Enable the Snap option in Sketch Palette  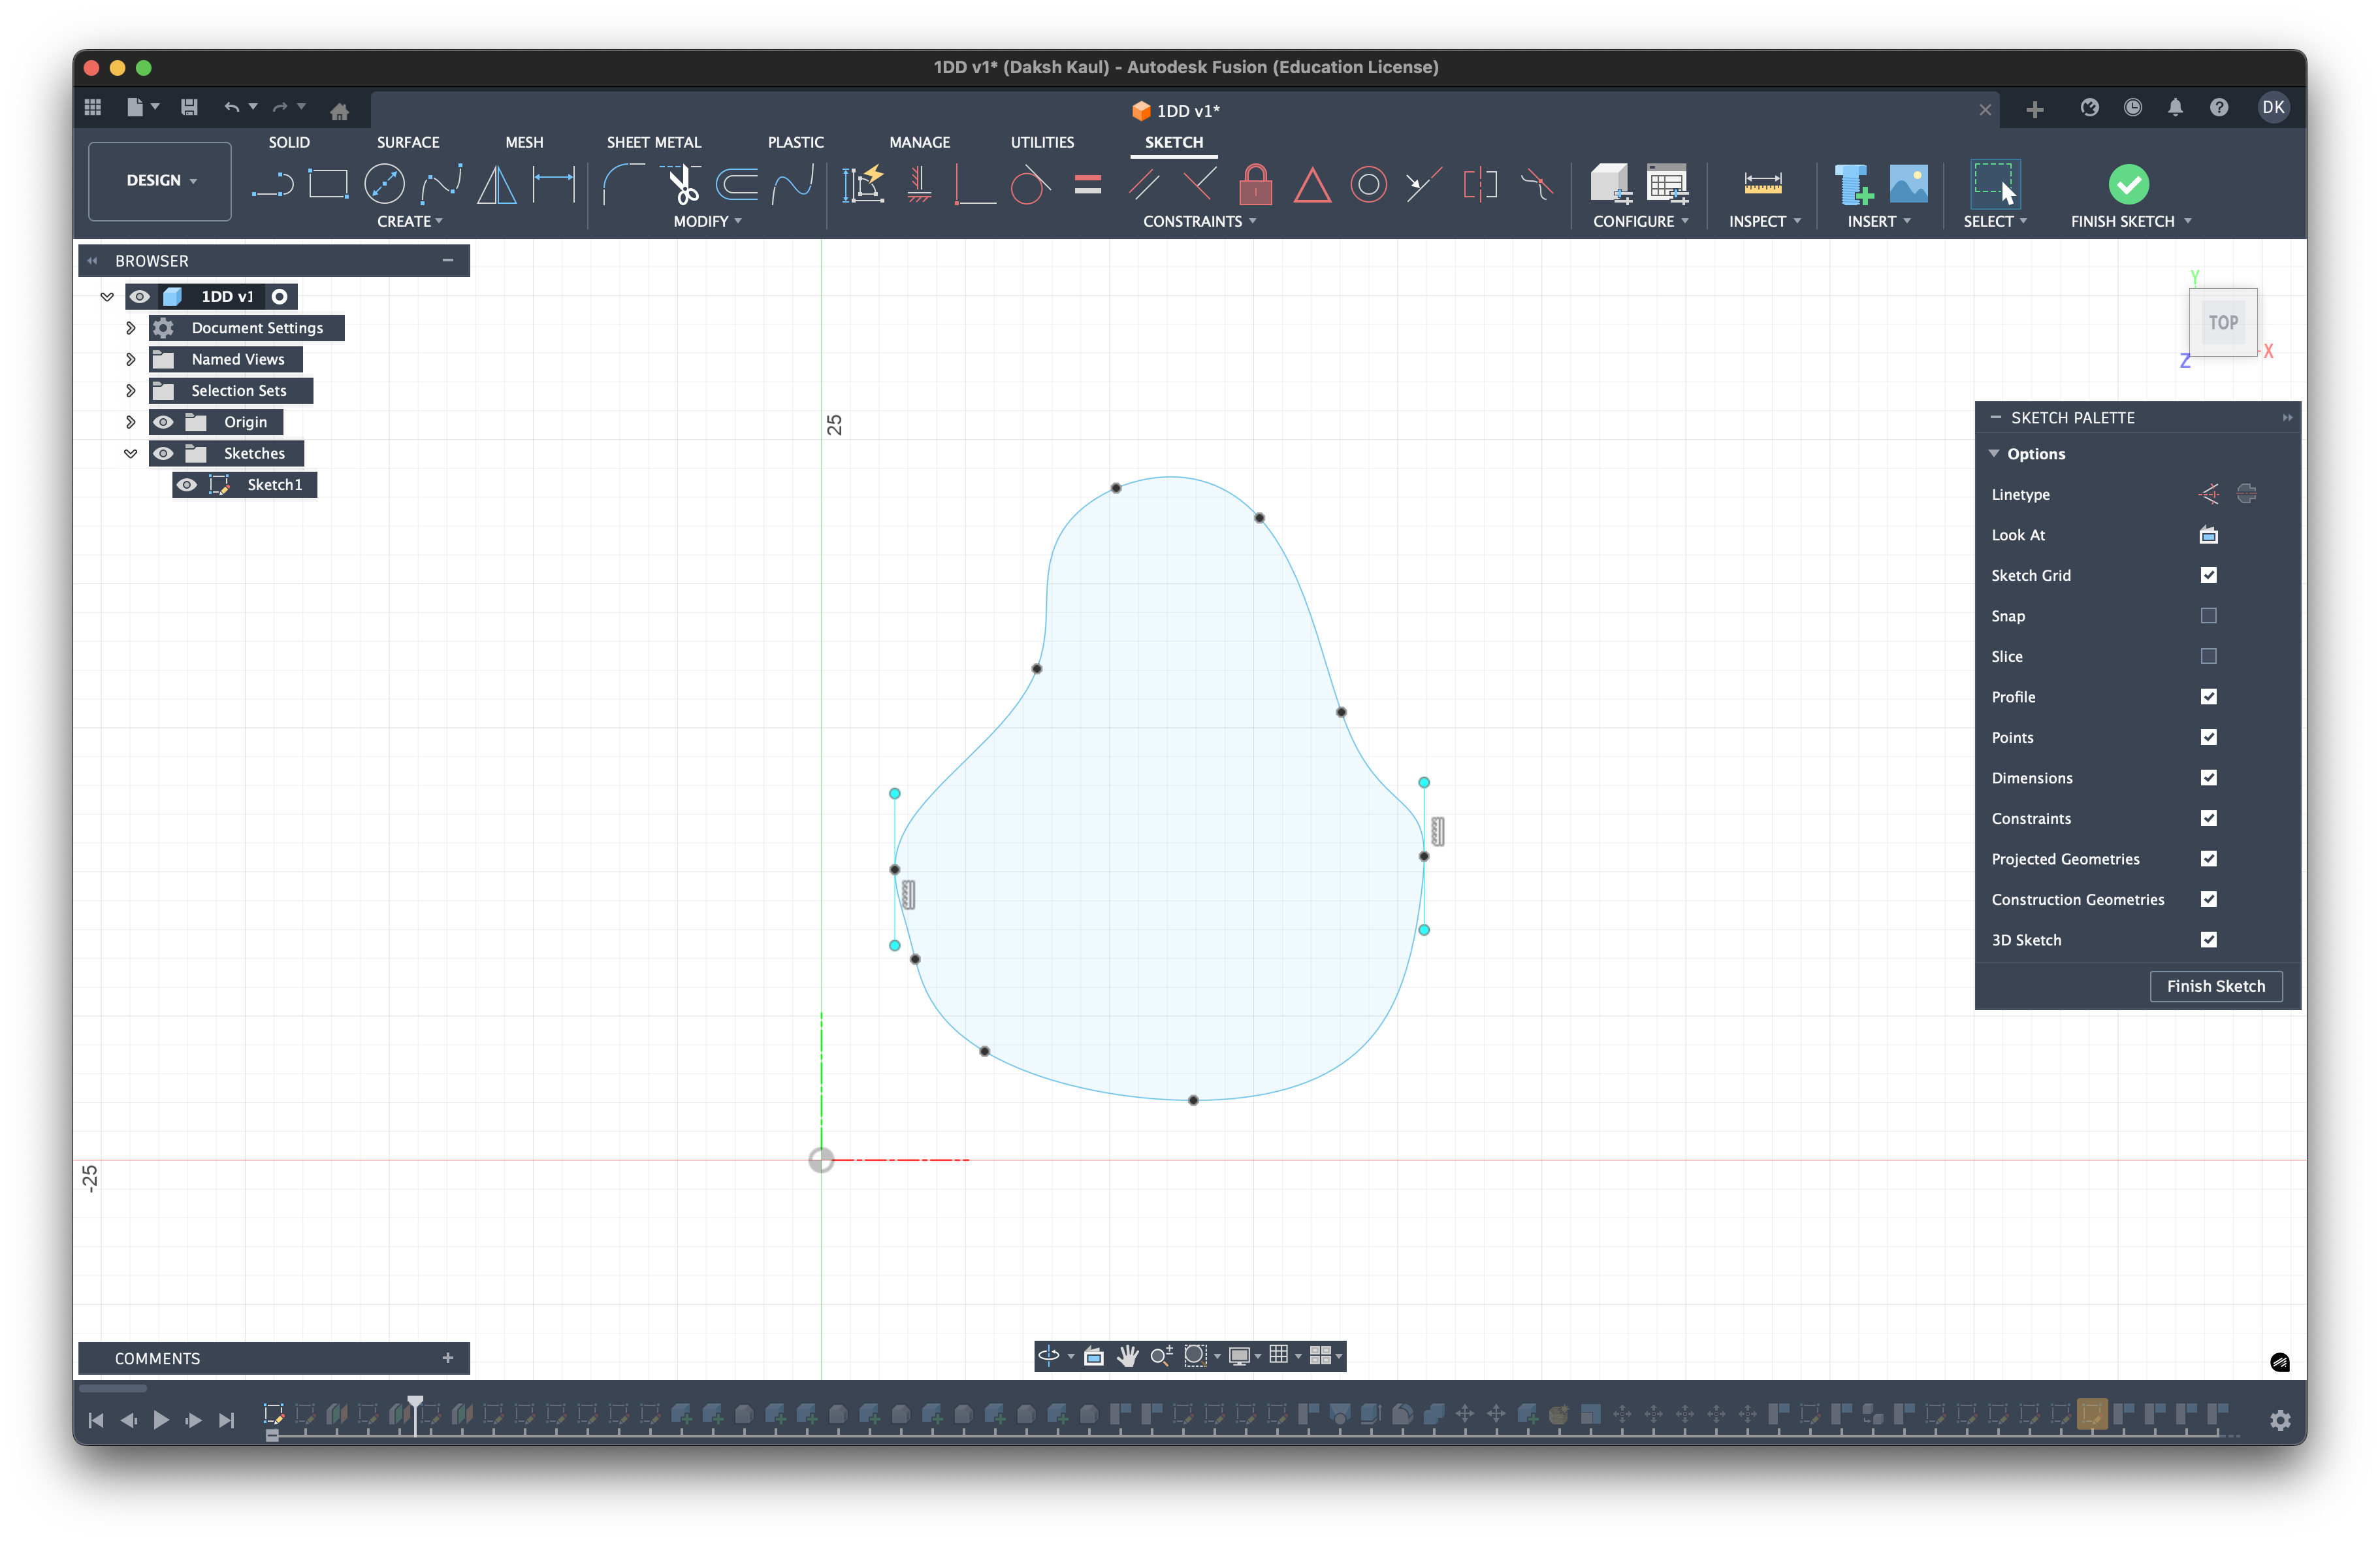(2209, 616)
